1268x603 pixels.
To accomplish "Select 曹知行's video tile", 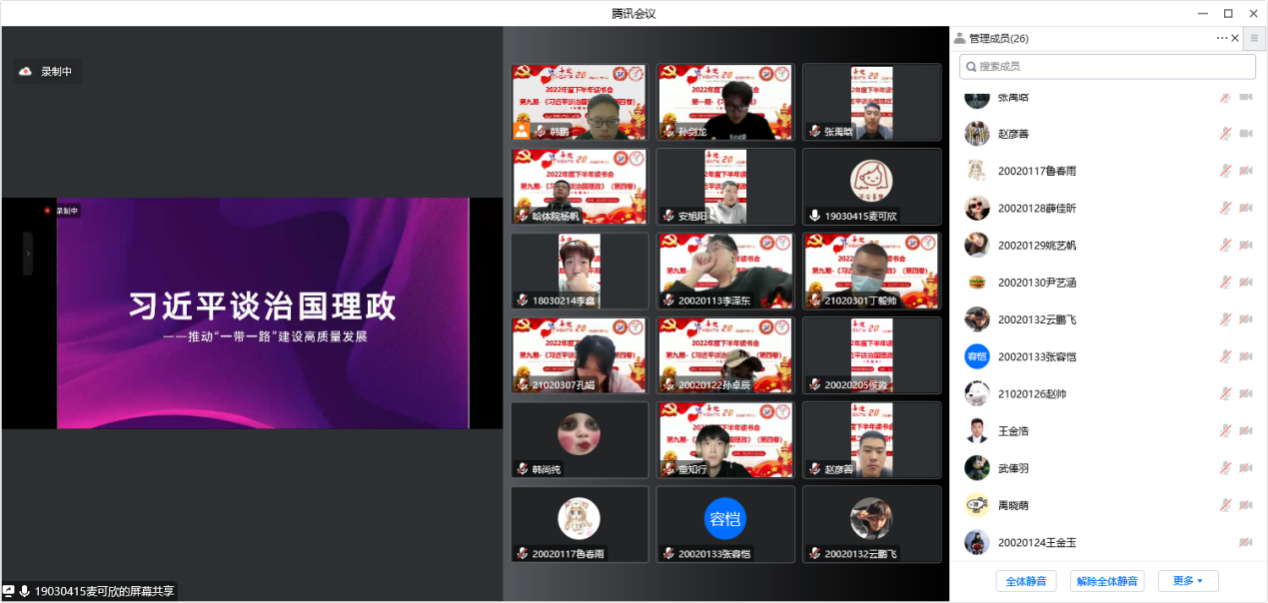I will (725, 440).
